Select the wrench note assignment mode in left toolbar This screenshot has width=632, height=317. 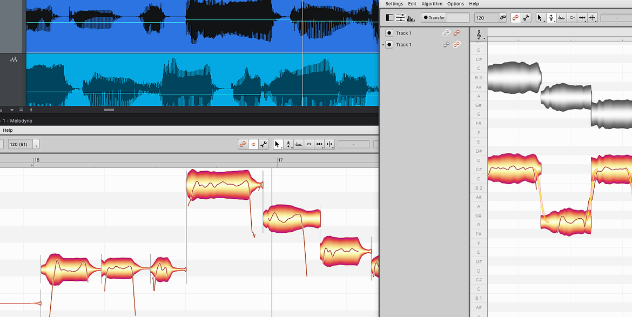264,144
